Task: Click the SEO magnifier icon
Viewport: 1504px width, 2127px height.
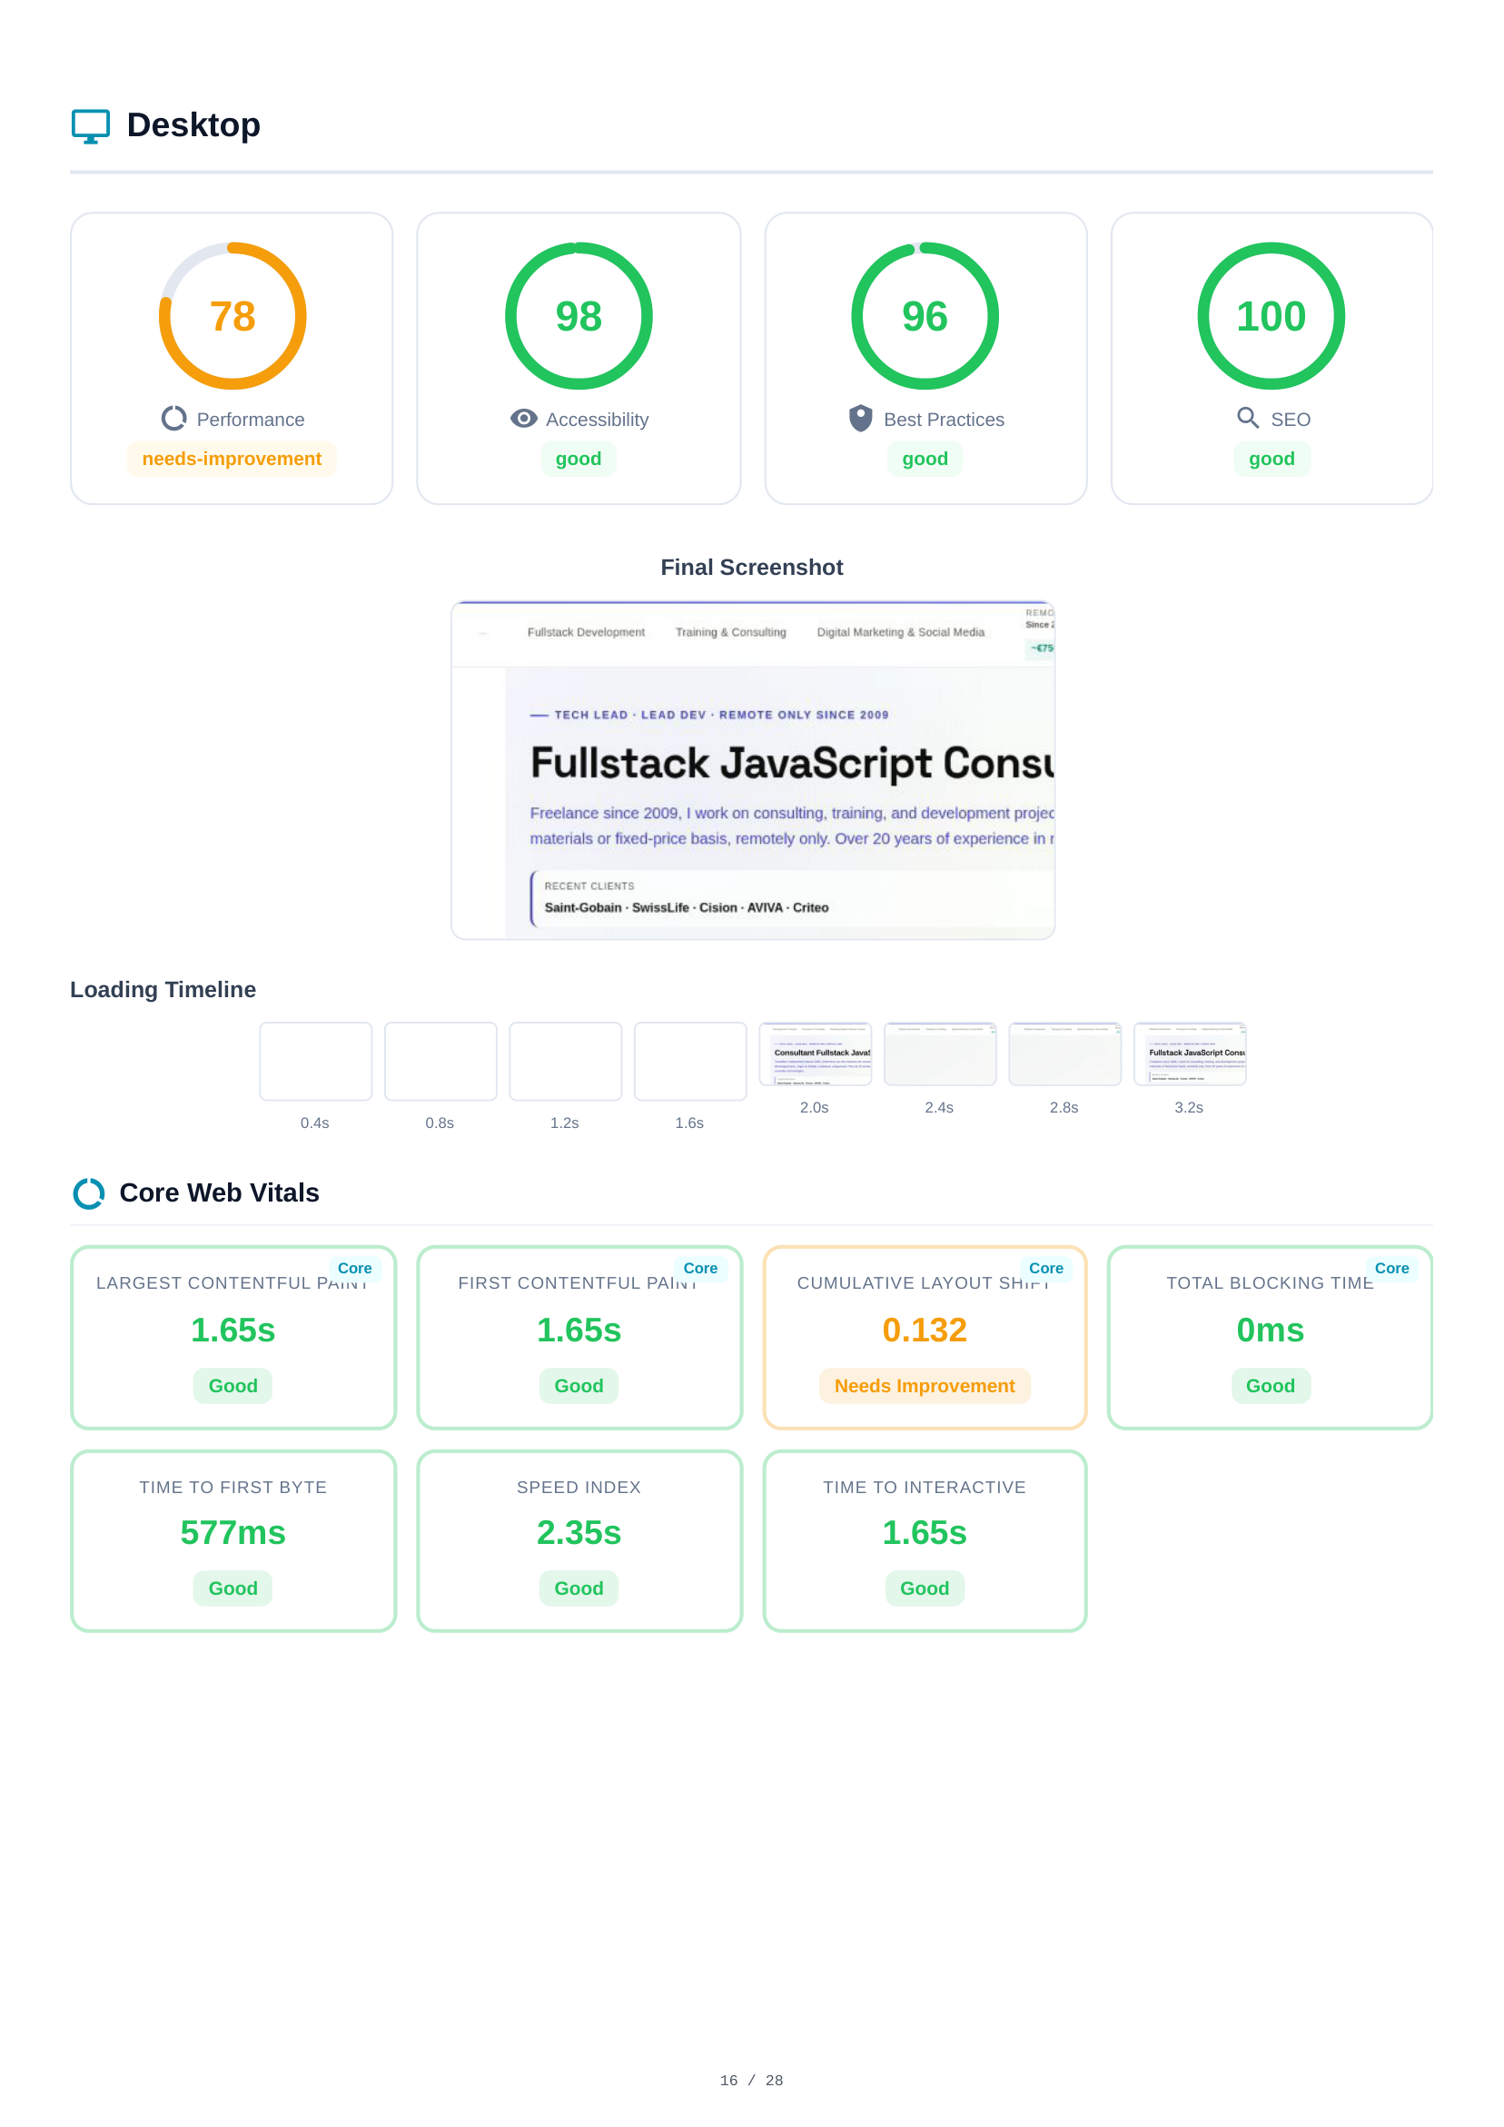Action: coord(1247,418)
